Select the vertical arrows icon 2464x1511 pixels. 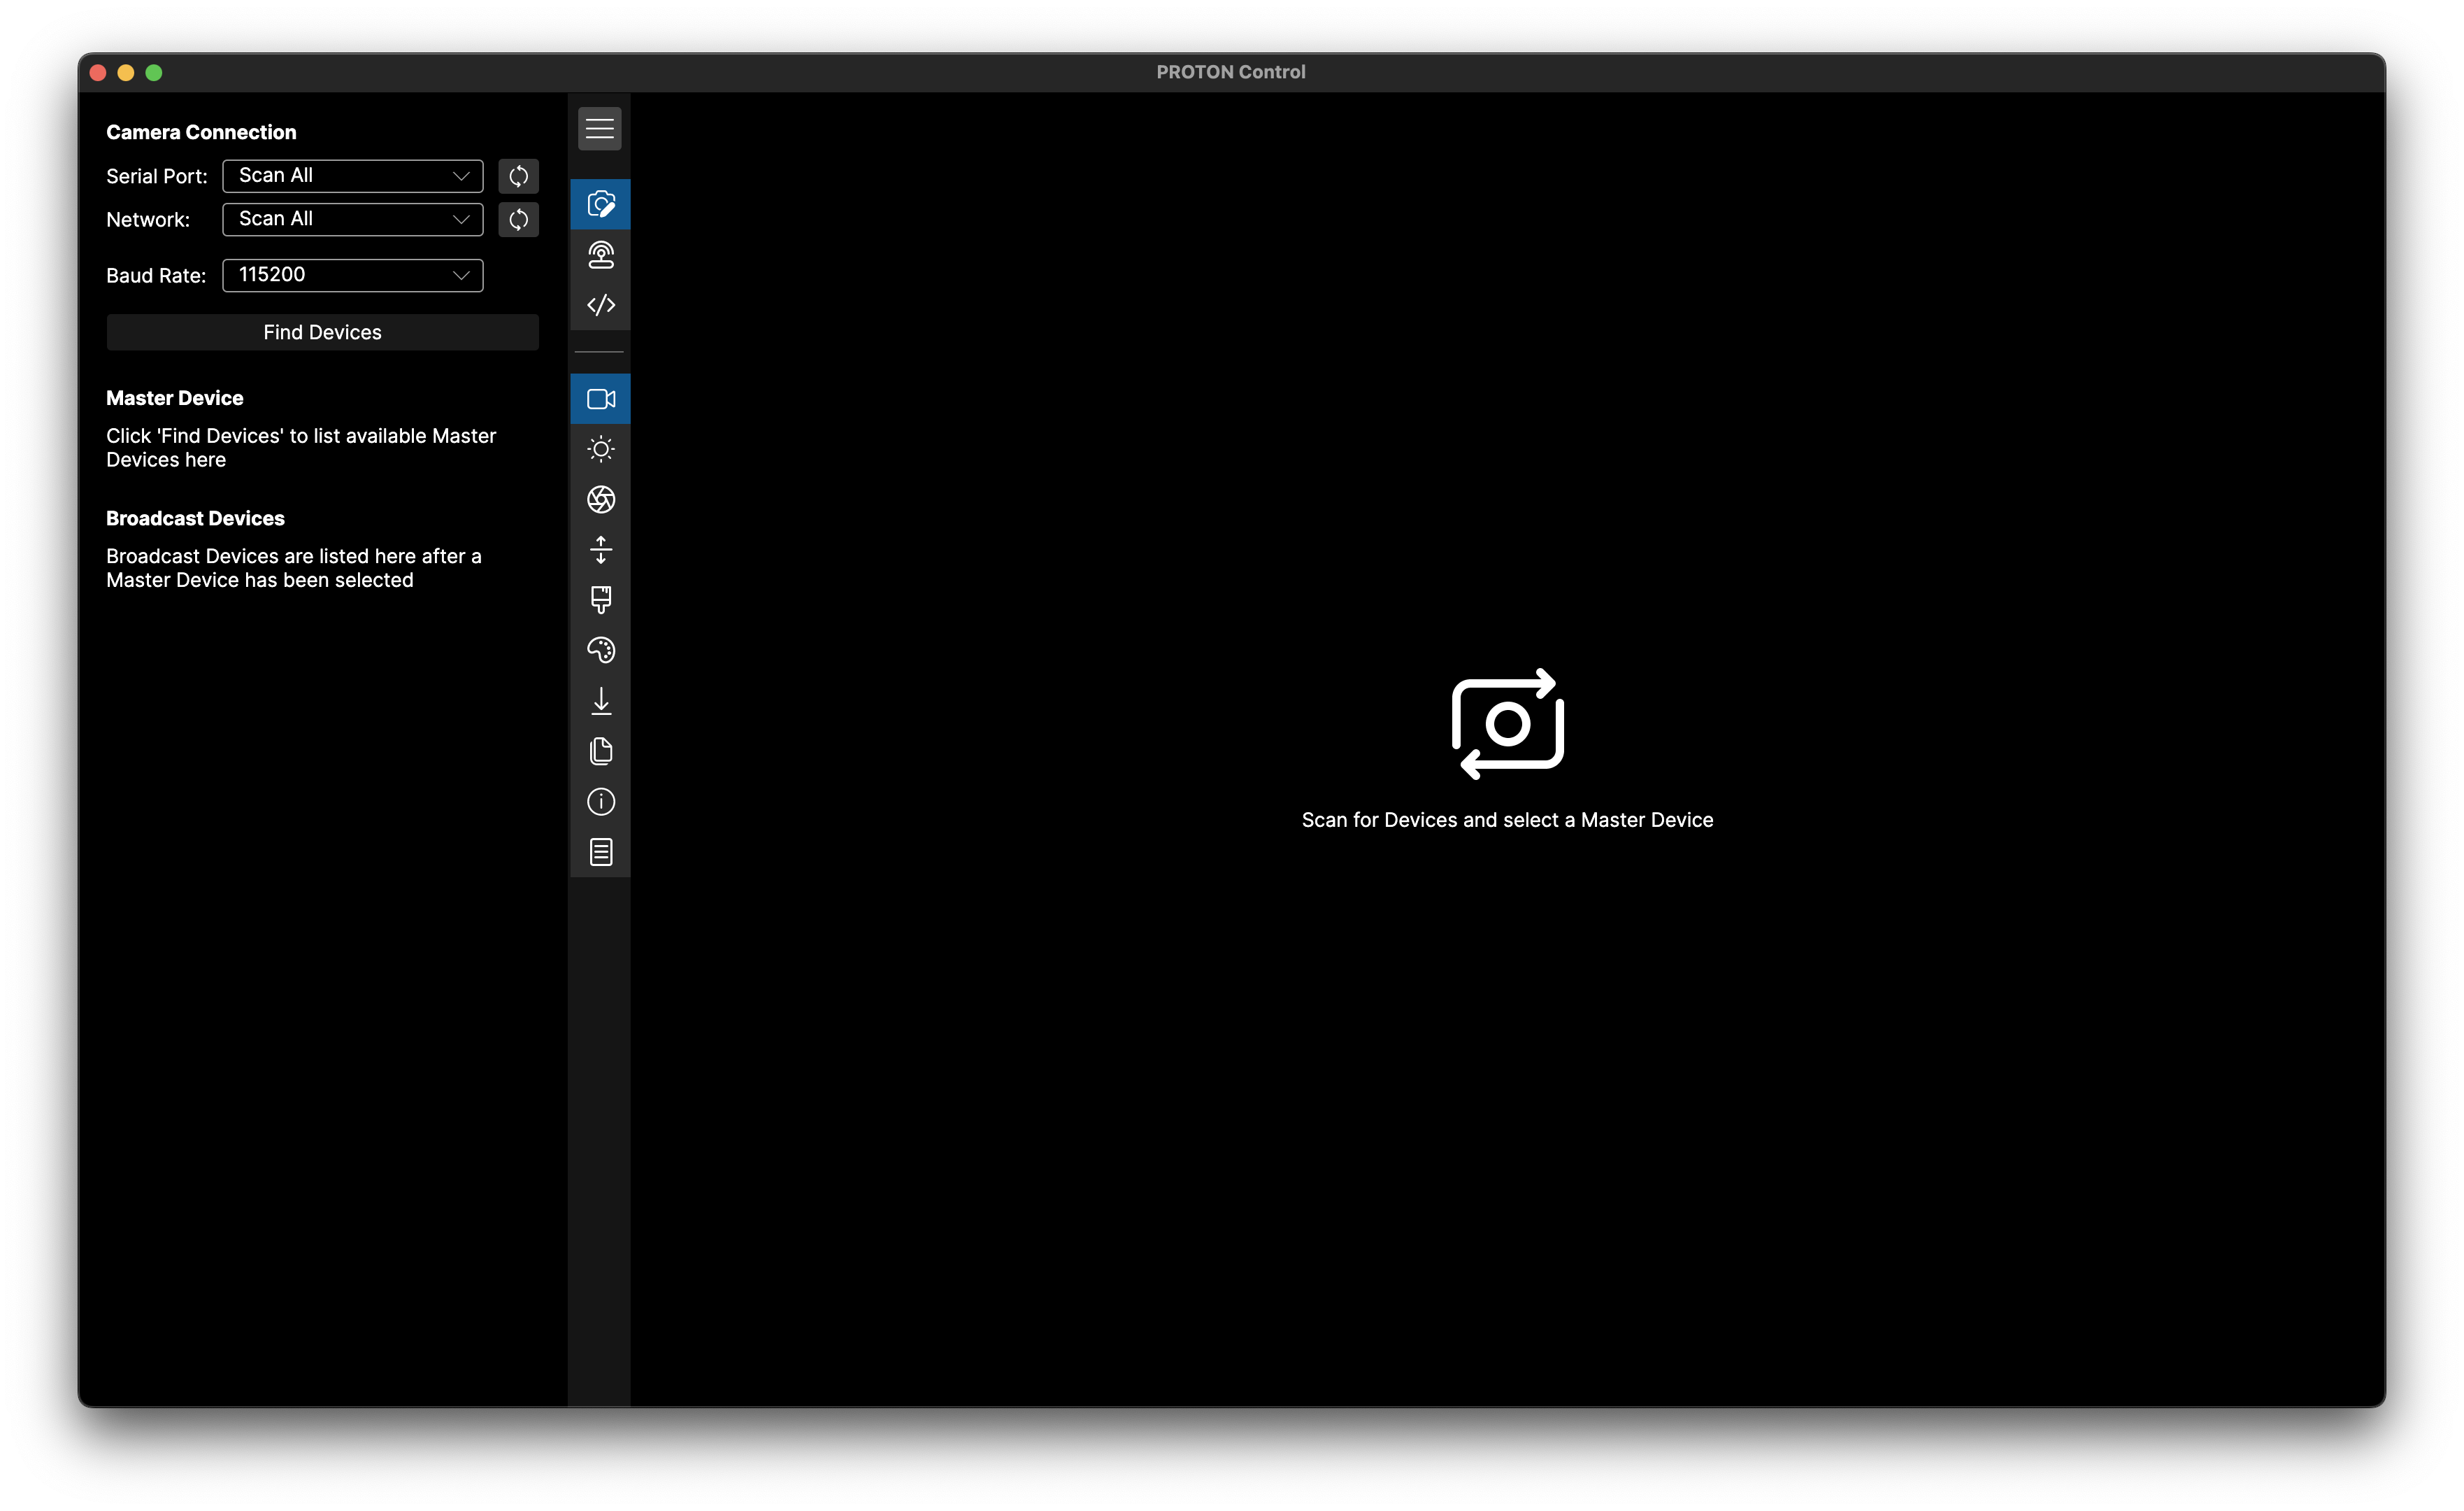600,549
